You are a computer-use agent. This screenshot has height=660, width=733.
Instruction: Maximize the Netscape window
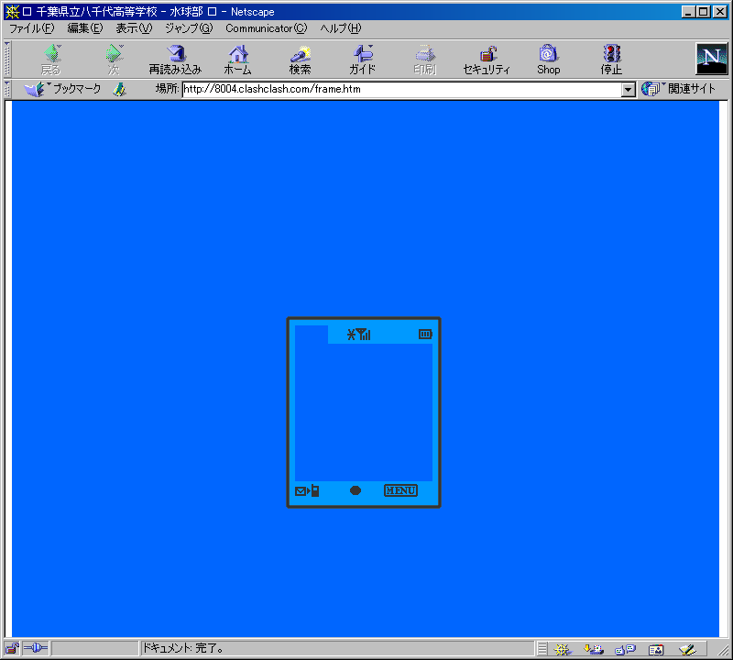click(x=703, y=12)
